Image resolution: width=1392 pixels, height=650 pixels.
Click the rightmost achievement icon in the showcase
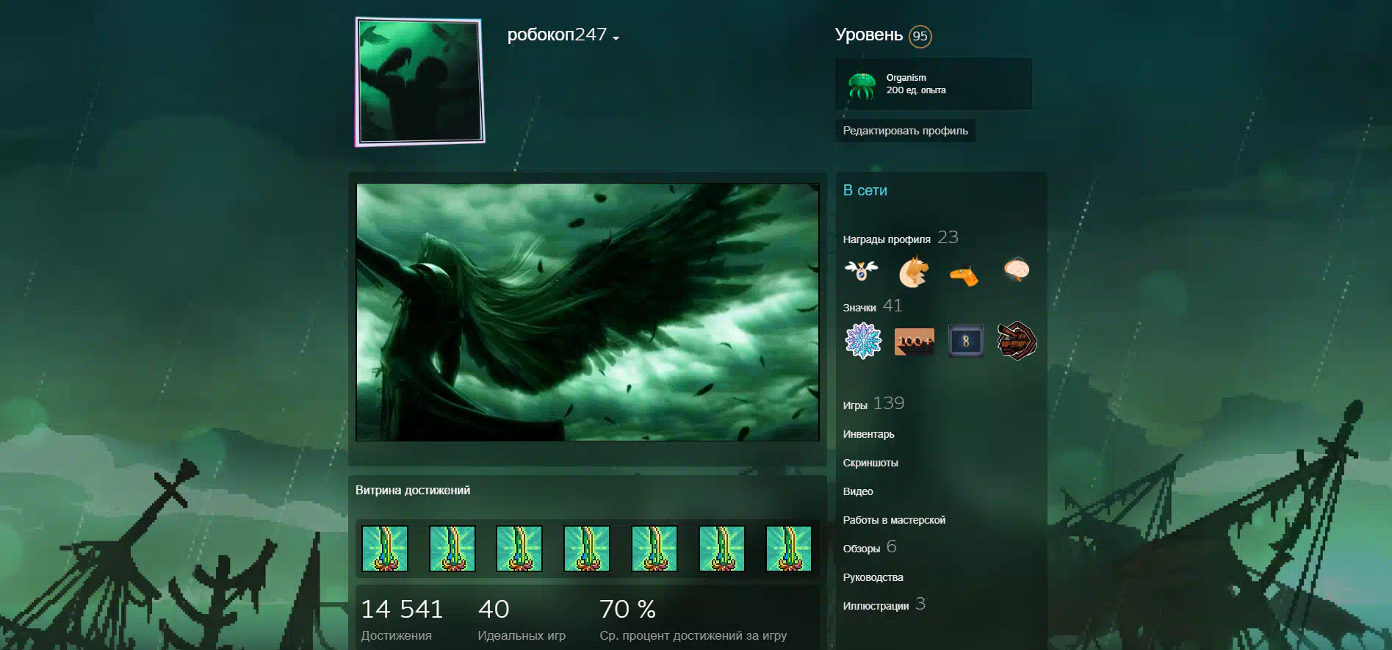[x=789, y=548]
